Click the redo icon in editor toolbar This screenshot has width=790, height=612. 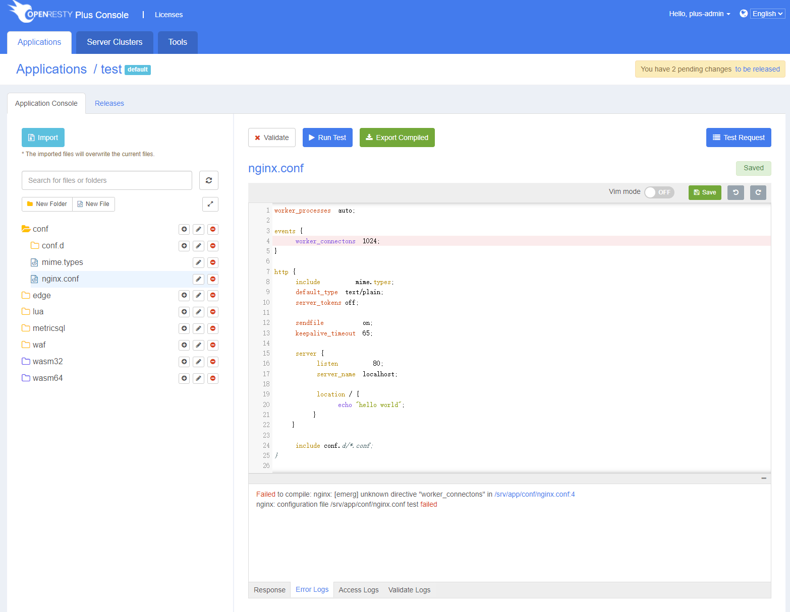pos(758,192)
